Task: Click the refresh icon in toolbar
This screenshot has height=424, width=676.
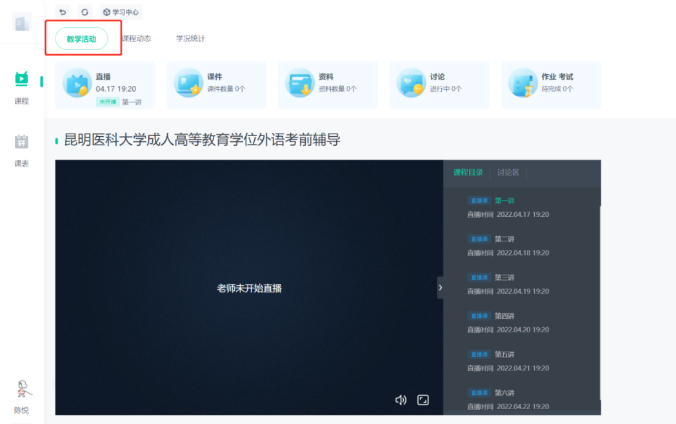Action: [x=85, y=12]
